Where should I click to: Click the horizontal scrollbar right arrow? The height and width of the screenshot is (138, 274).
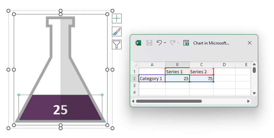[x=248, y=101]
